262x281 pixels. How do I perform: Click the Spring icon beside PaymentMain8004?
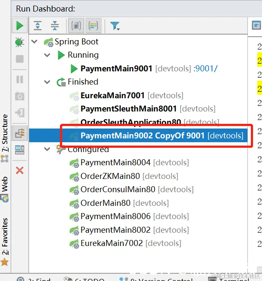74,163
